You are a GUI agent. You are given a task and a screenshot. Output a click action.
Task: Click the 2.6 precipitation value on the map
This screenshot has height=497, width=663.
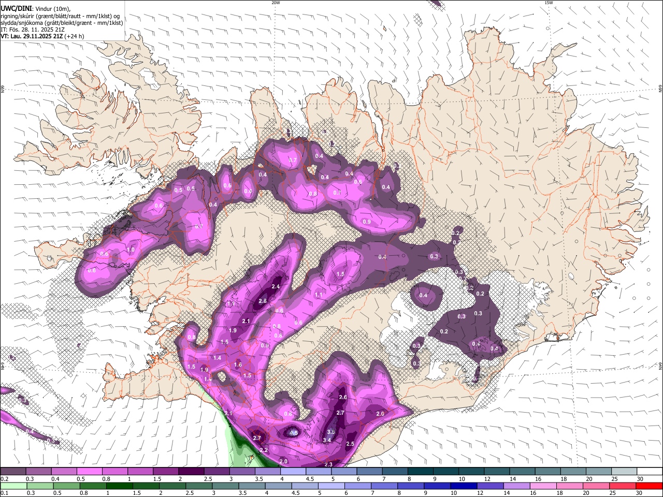[342, 397]
